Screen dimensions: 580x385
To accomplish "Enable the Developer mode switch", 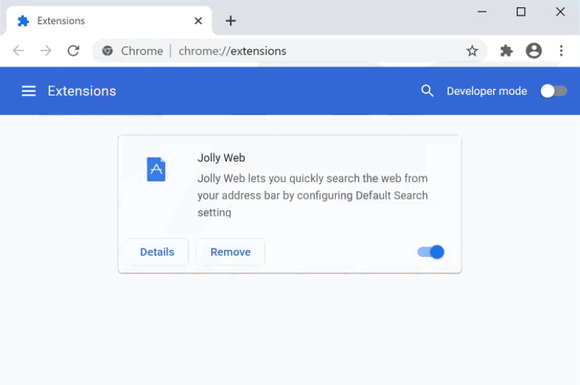I will (553, 91).
